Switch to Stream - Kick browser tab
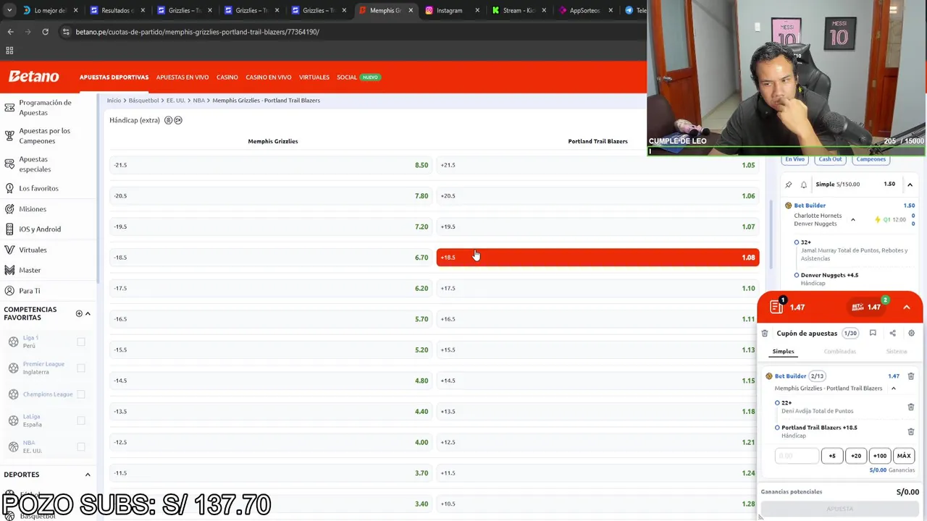 click(x=518, y=10)
